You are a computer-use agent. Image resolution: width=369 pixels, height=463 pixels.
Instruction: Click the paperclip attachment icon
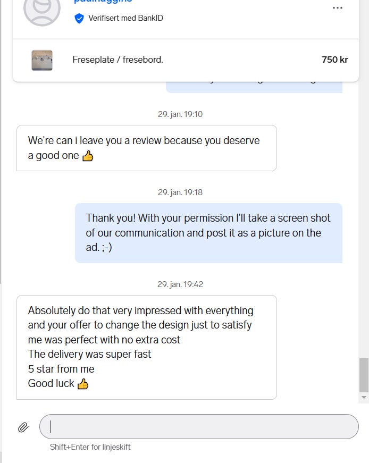(x=23, y=427)
